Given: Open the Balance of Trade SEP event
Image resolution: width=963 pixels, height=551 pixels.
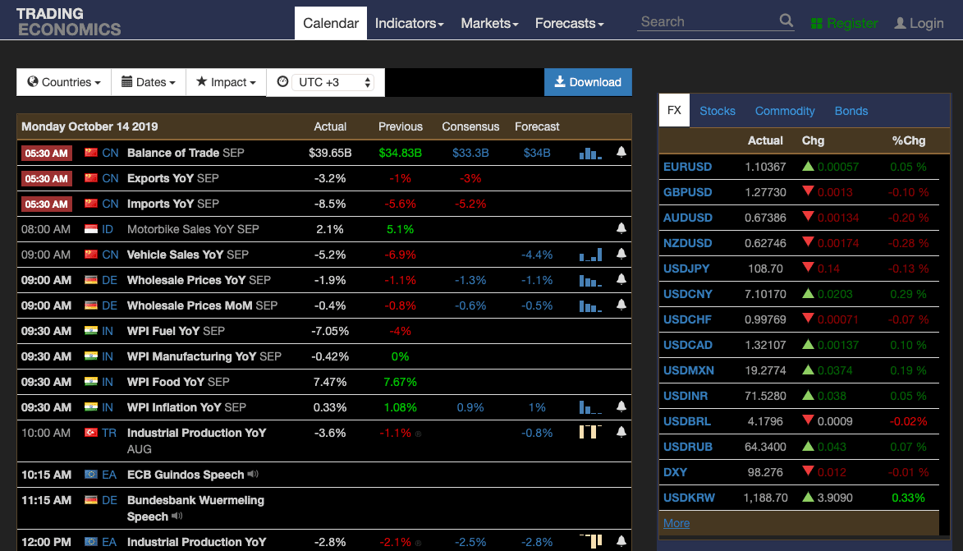Looking at the screenshot, I should click(186, 153).
